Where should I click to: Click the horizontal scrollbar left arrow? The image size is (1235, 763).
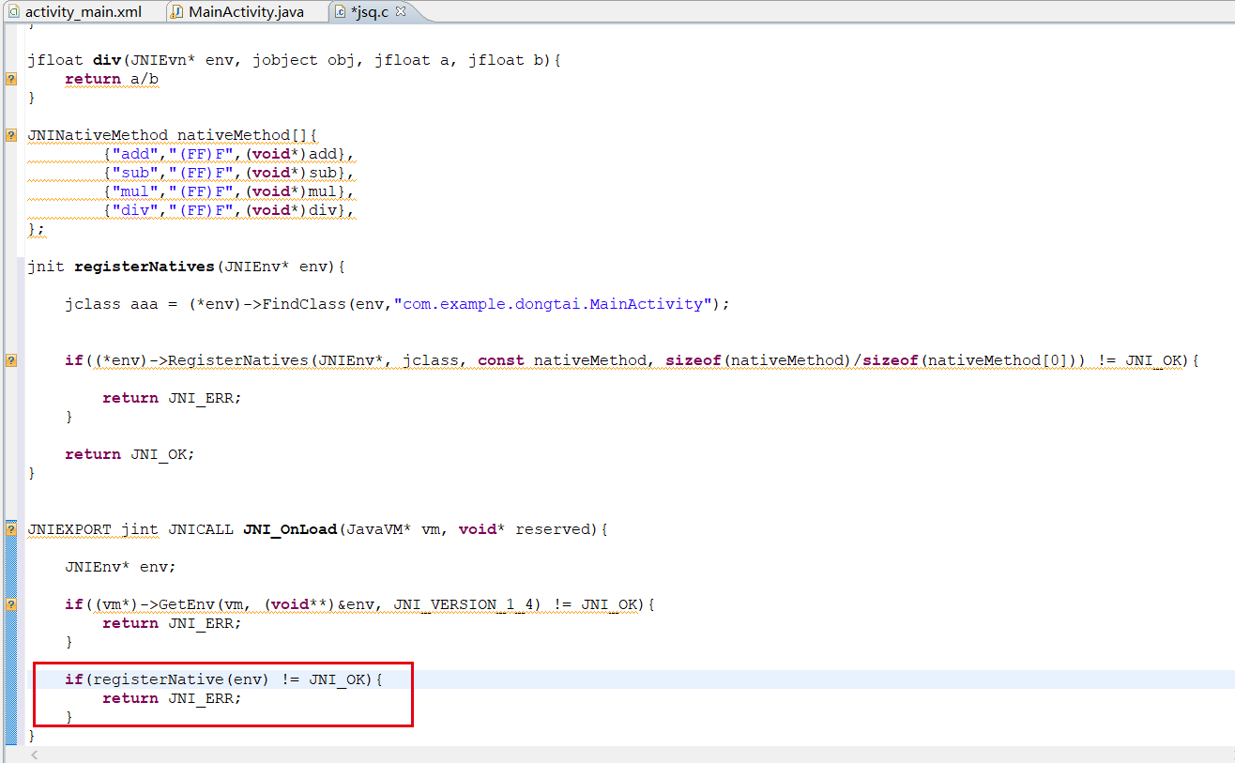35,755
